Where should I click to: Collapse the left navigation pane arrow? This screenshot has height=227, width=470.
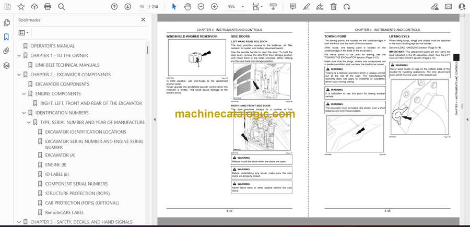[x=155, y=120]
